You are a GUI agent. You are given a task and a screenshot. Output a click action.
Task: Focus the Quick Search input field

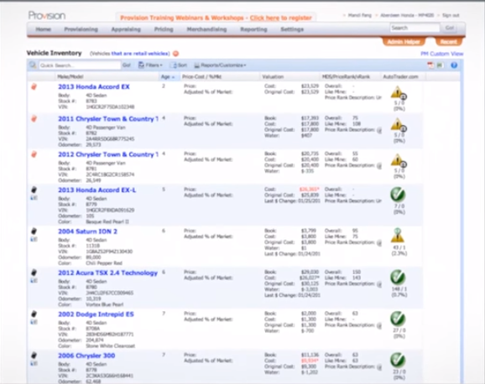point(80,65)
